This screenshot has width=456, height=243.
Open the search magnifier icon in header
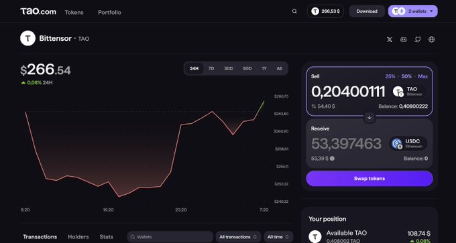(294, 11)
